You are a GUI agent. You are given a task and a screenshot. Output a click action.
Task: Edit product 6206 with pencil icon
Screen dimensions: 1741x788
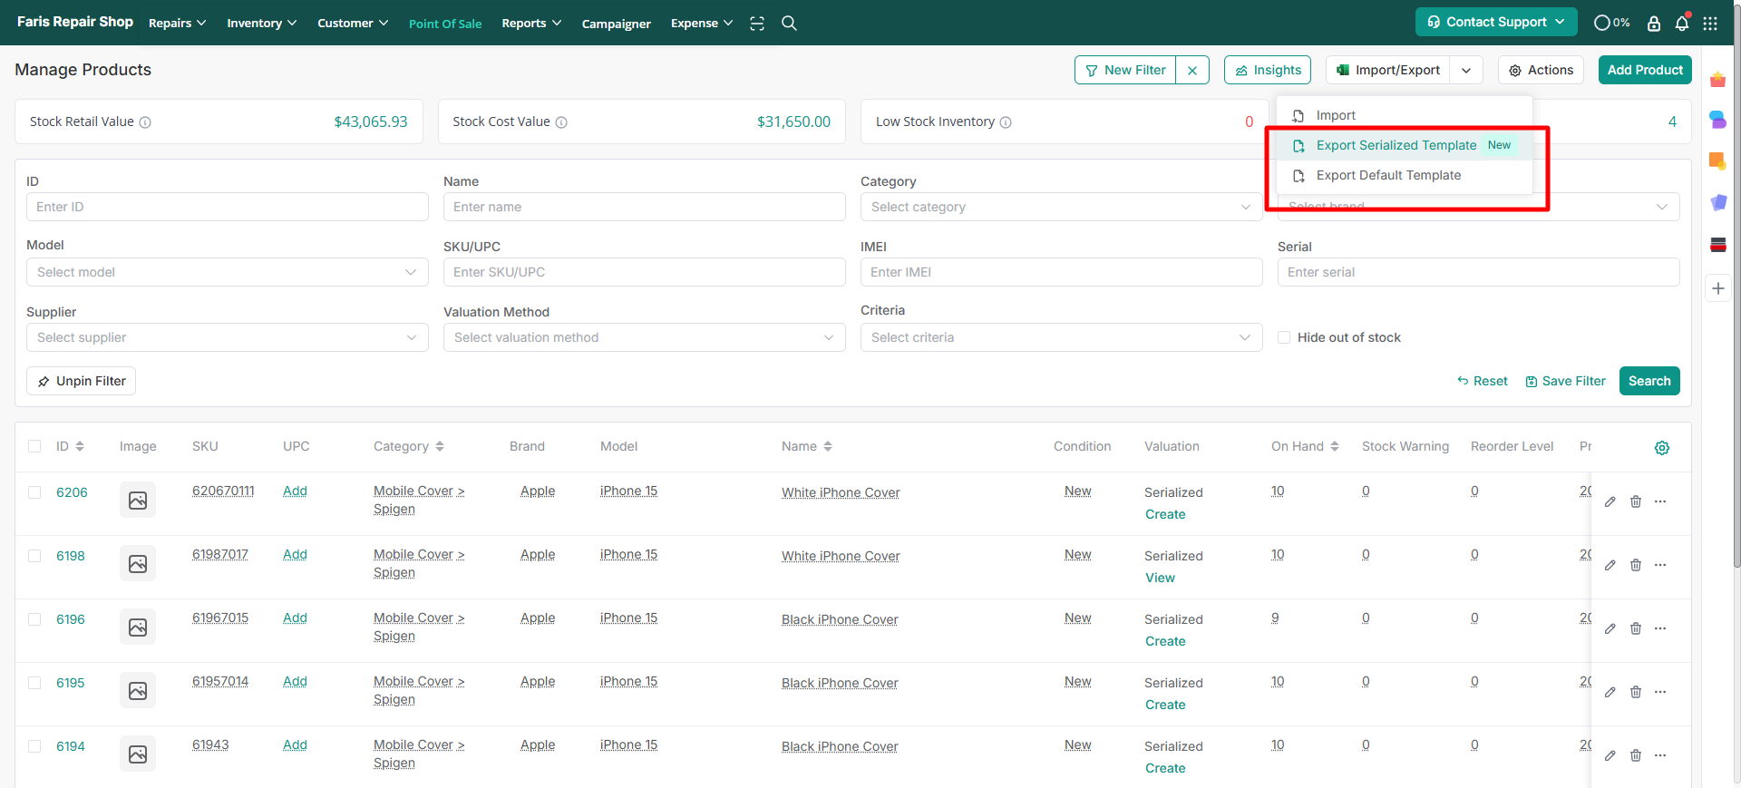[x=1610, y=501]
